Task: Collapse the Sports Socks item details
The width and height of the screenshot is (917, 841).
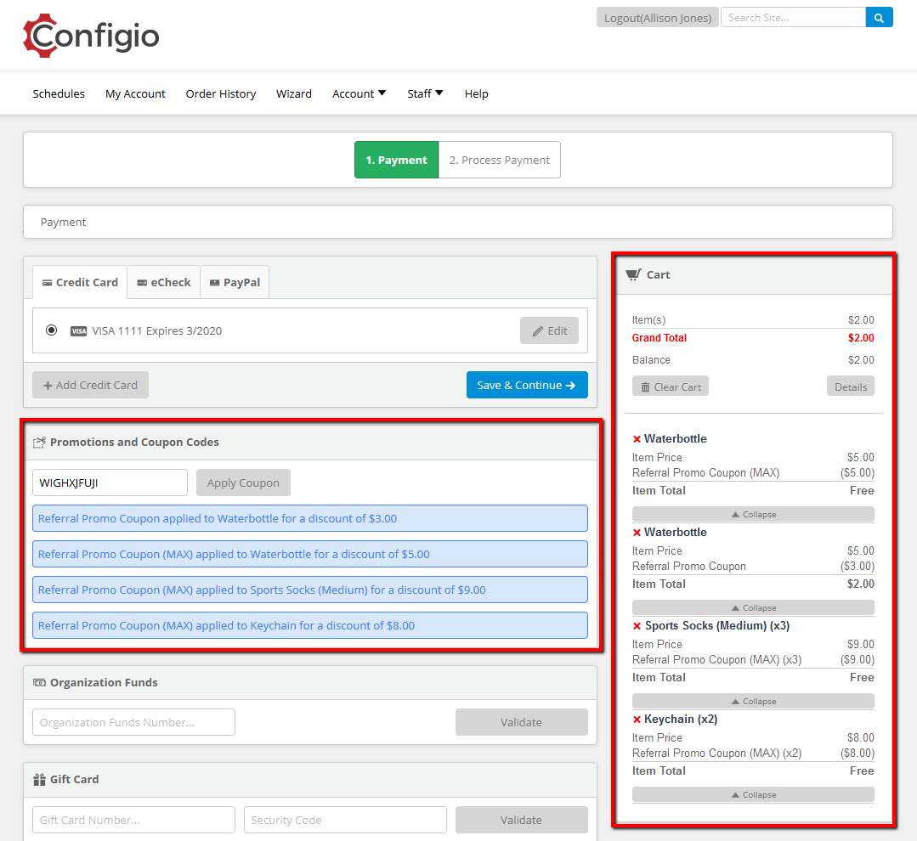Action: click(753, 702)
